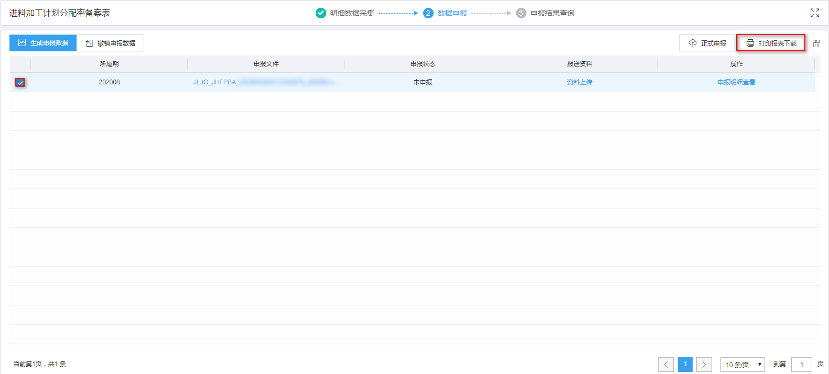
Task: Click 正式申报 button
Action: point(707,43)
